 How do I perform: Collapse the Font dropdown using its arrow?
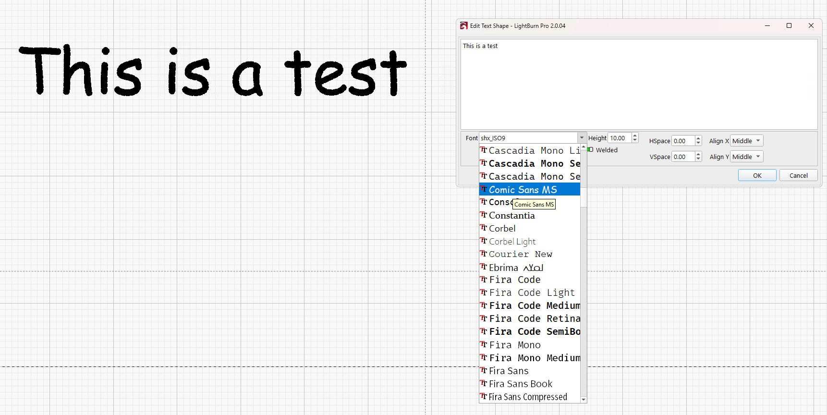click(582, 138)
